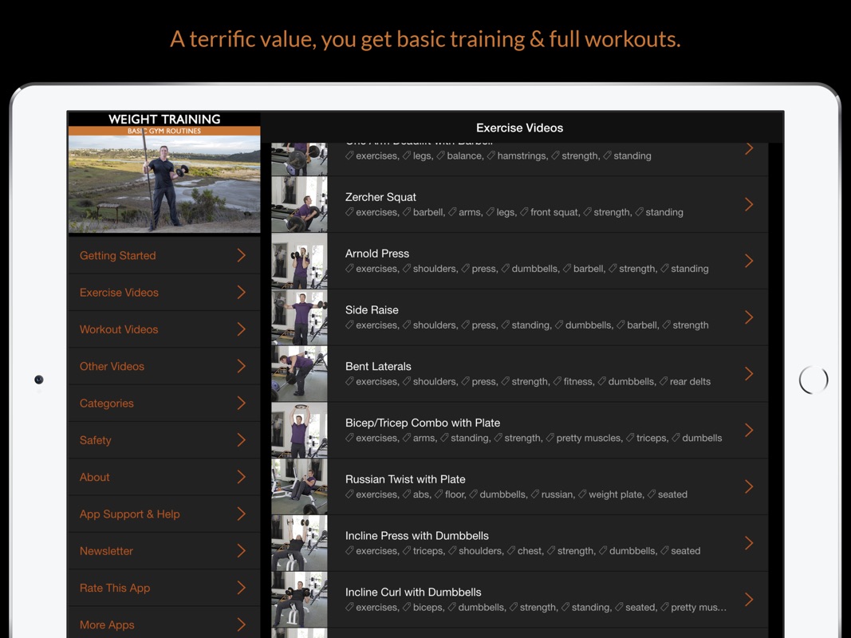851x638 pixels.
Task: Tap arrow on Bicep/Tricep Combo row
Action: (x=749, y=430)
